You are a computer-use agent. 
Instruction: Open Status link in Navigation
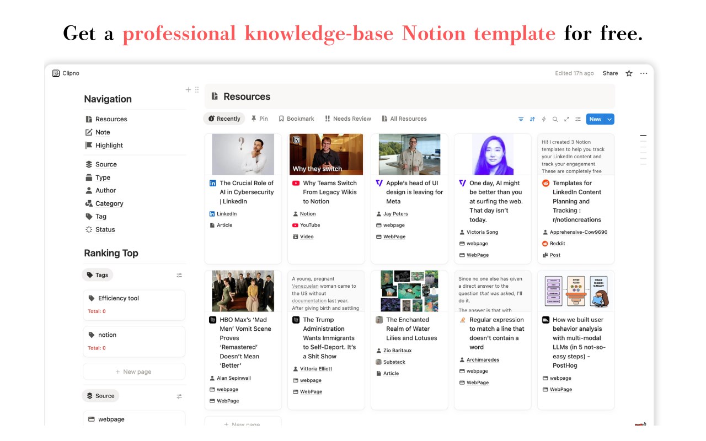tap(105, 229)
